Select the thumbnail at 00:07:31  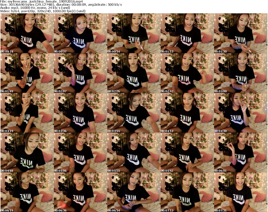pos(241,192)
